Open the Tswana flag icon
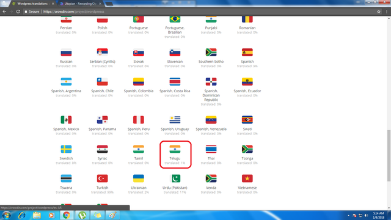This screenshot has height=220, width=391. click(66, 178)
